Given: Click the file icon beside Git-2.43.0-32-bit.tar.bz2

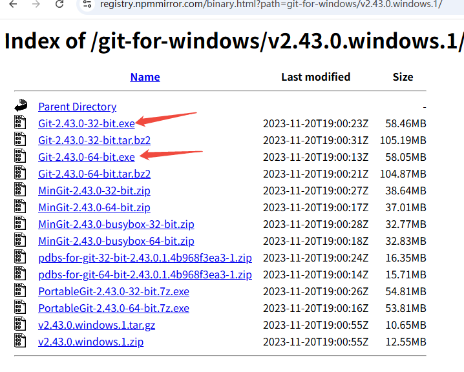Looking at the screenshot, I should coord(20,139).
